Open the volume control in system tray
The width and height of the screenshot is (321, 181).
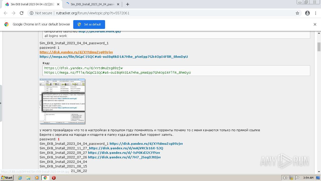[x=285, y=178]
